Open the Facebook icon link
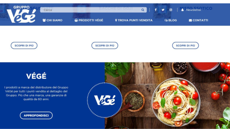The height and width of the screenshot is (129, 230). 156,10
